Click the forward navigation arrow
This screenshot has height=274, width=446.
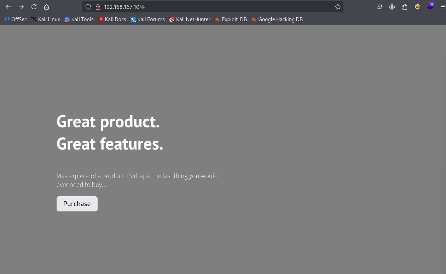pyautogui.click(x=21, y=7)
